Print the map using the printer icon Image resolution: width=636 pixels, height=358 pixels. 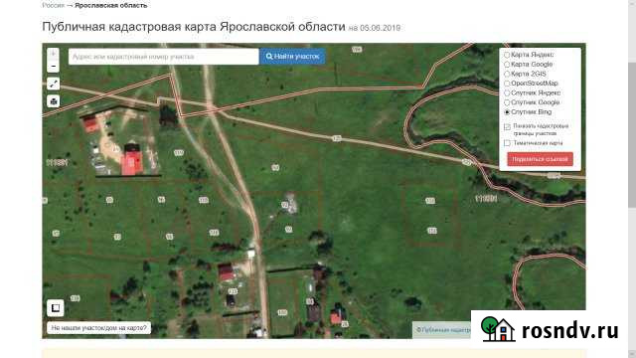tap(53, 100)
